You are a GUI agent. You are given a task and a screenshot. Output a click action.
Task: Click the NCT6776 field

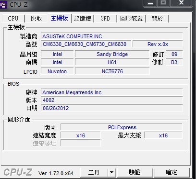(x=112, y=71)
